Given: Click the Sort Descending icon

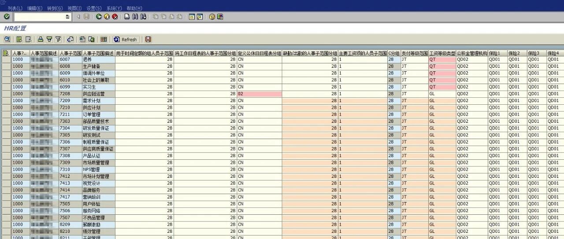Looking at the screenshot, I should tap(49, 39).
